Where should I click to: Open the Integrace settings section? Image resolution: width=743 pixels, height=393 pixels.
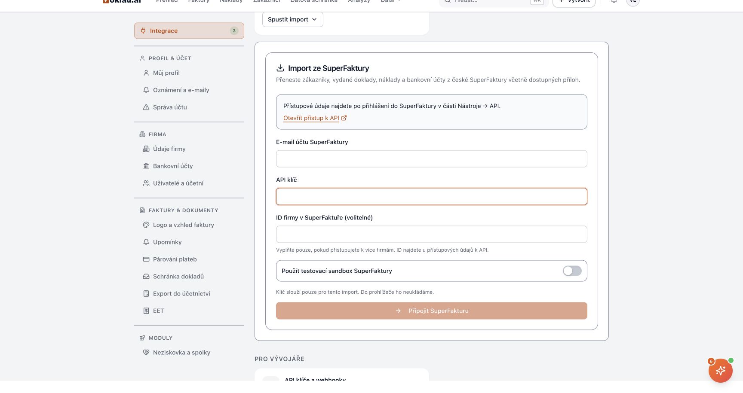point(189,31)
